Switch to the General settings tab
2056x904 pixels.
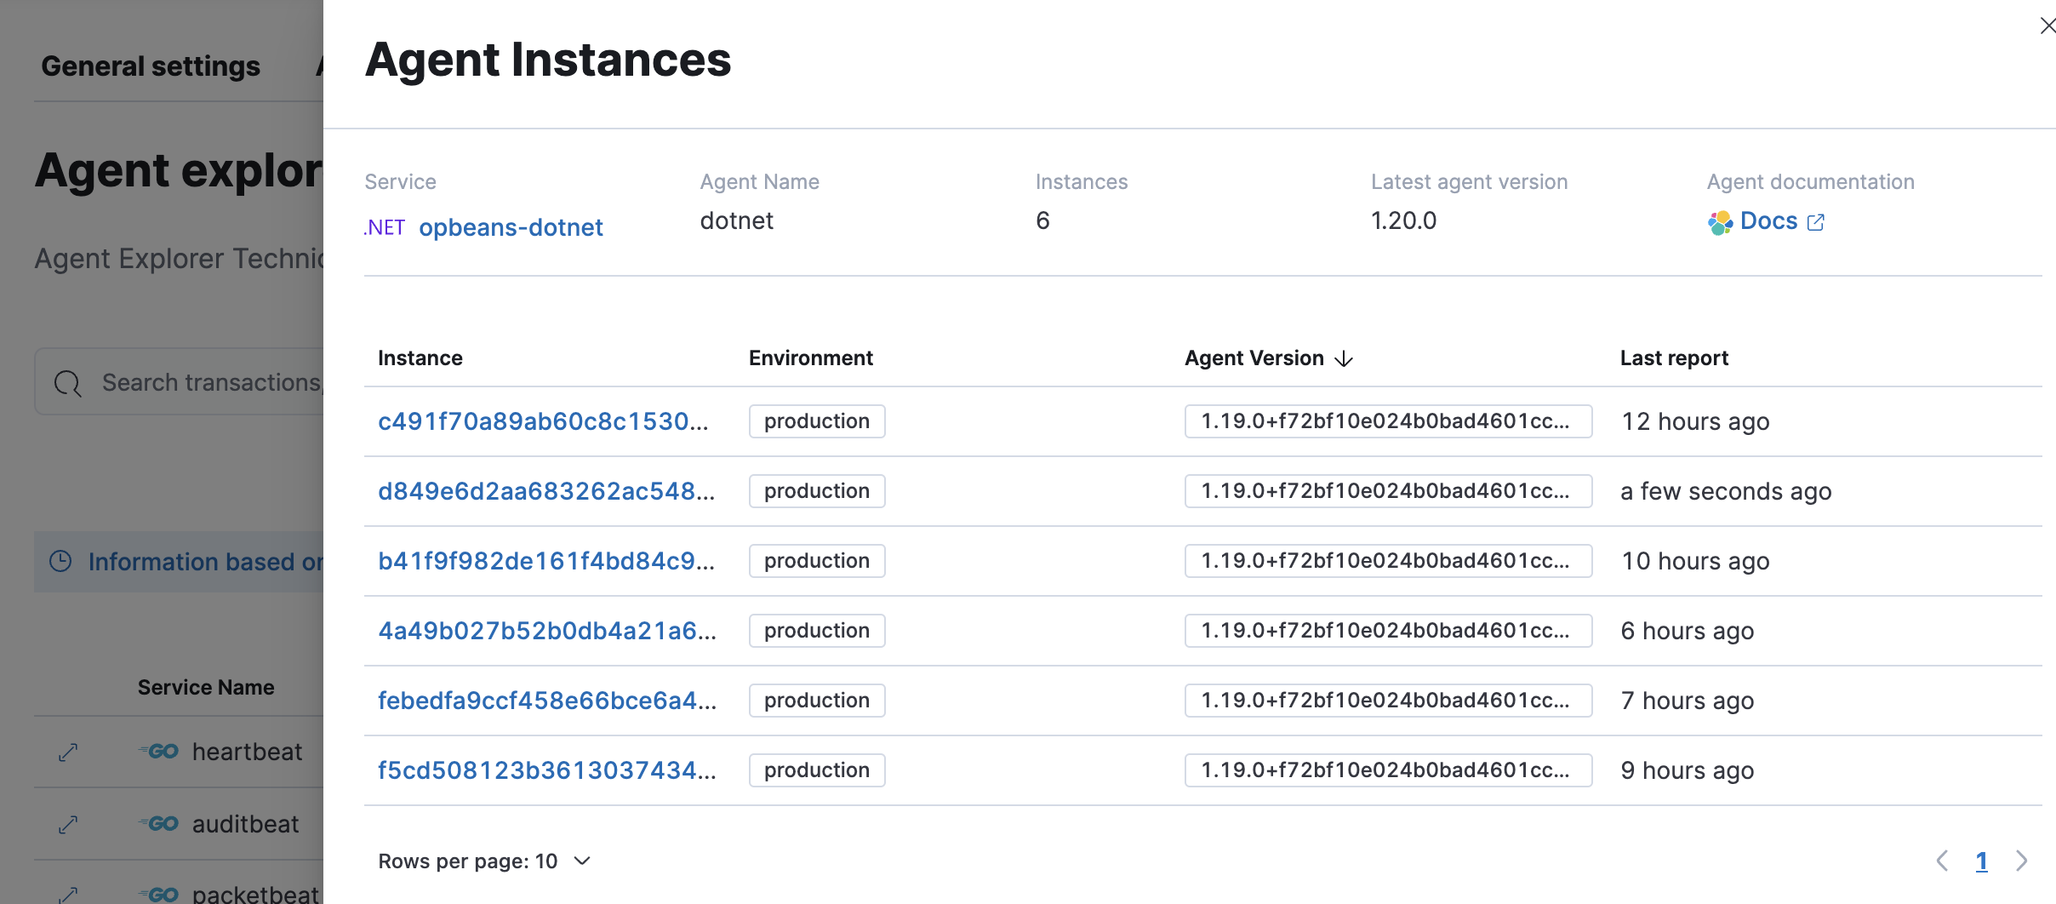[150, 66]
